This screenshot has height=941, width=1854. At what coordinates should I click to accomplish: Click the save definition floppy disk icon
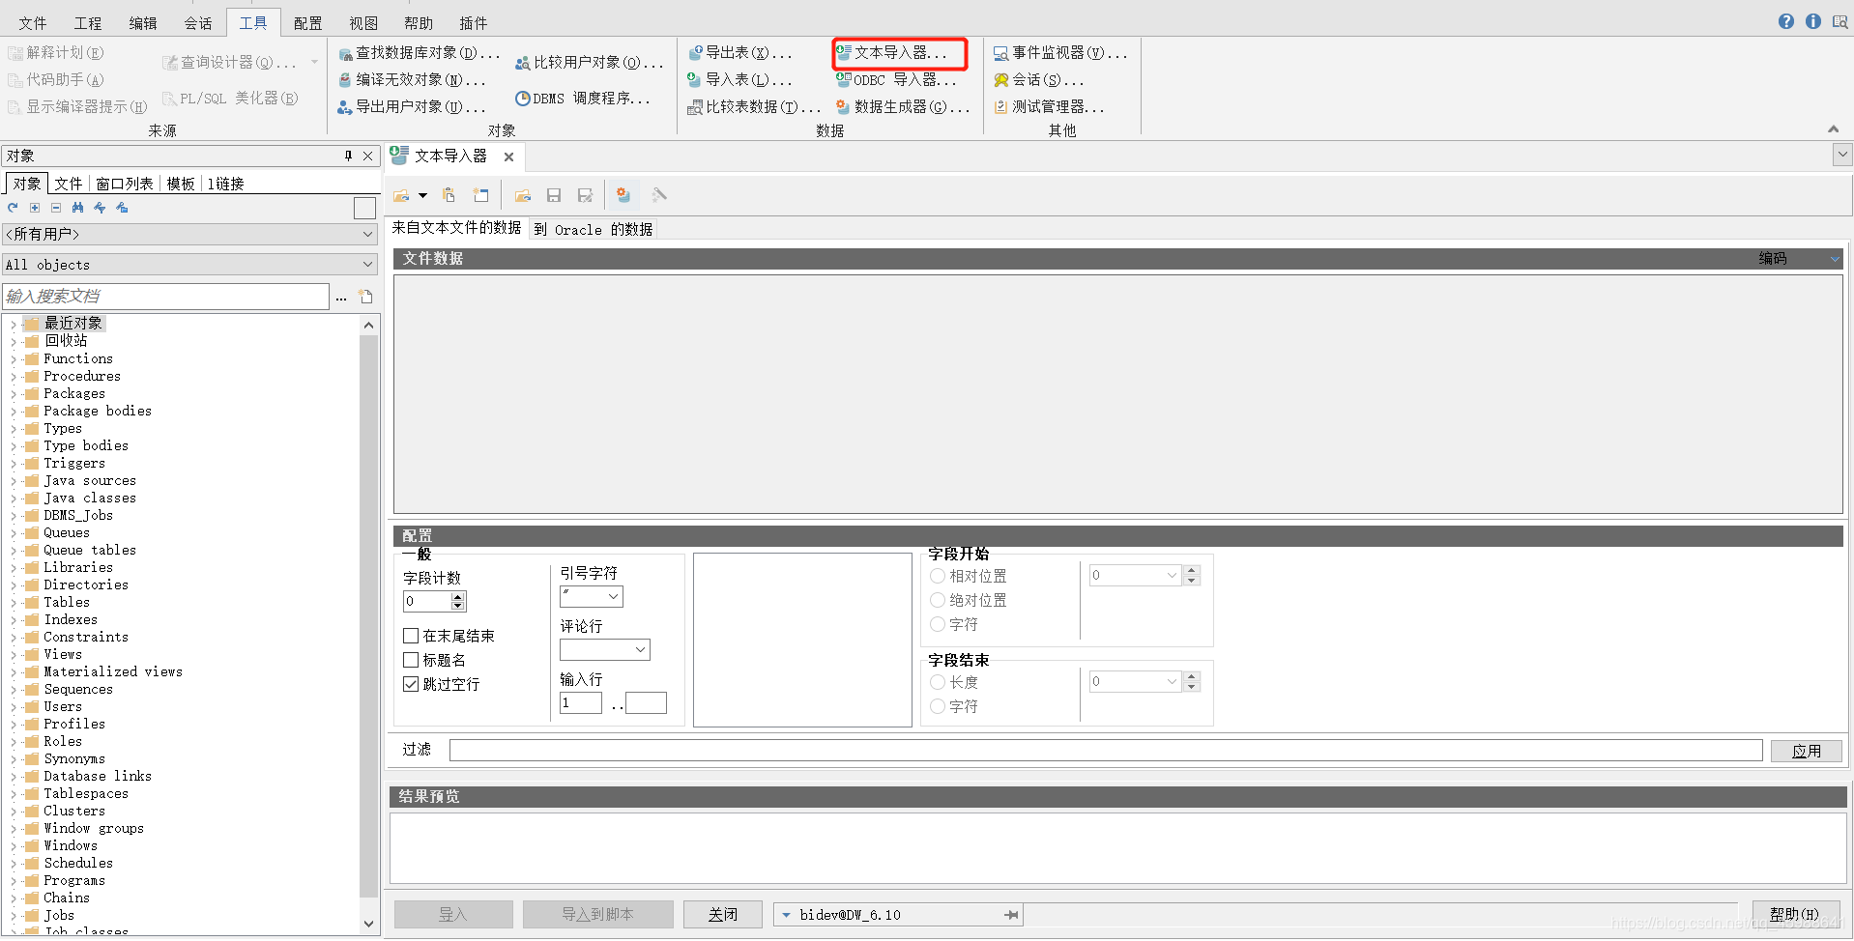click(554, 195)
